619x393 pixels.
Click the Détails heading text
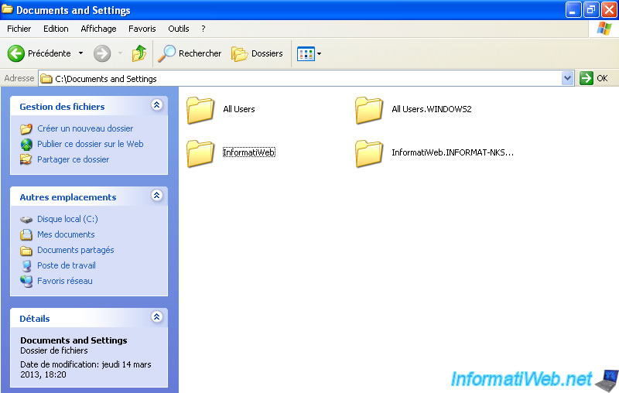[x=35, y=319]
